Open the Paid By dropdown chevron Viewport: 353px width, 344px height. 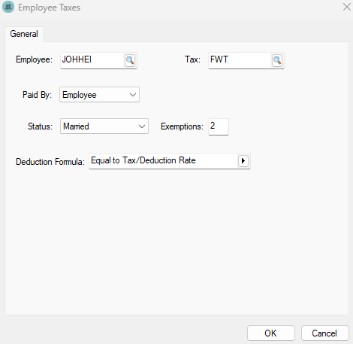tap(133, 95)
